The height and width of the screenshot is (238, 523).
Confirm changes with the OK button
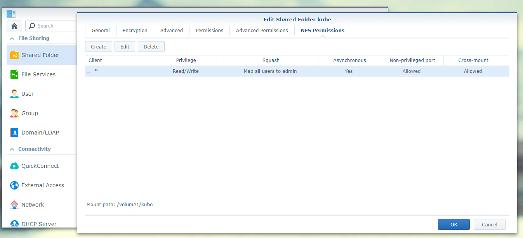tap(453, 224)
